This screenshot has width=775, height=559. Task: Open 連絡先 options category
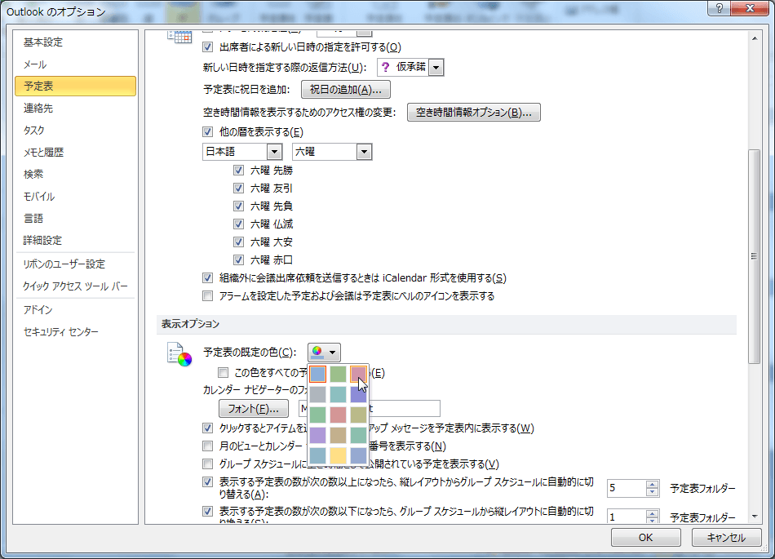(x=75, y=109)
